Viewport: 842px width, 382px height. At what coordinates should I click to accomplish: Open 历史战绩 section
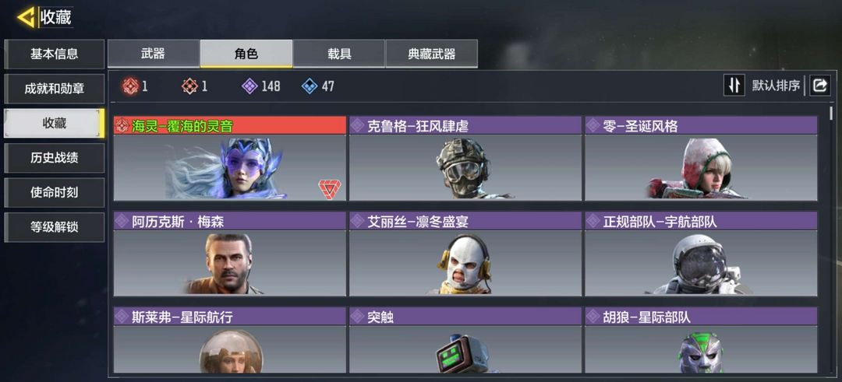point(55,158)
